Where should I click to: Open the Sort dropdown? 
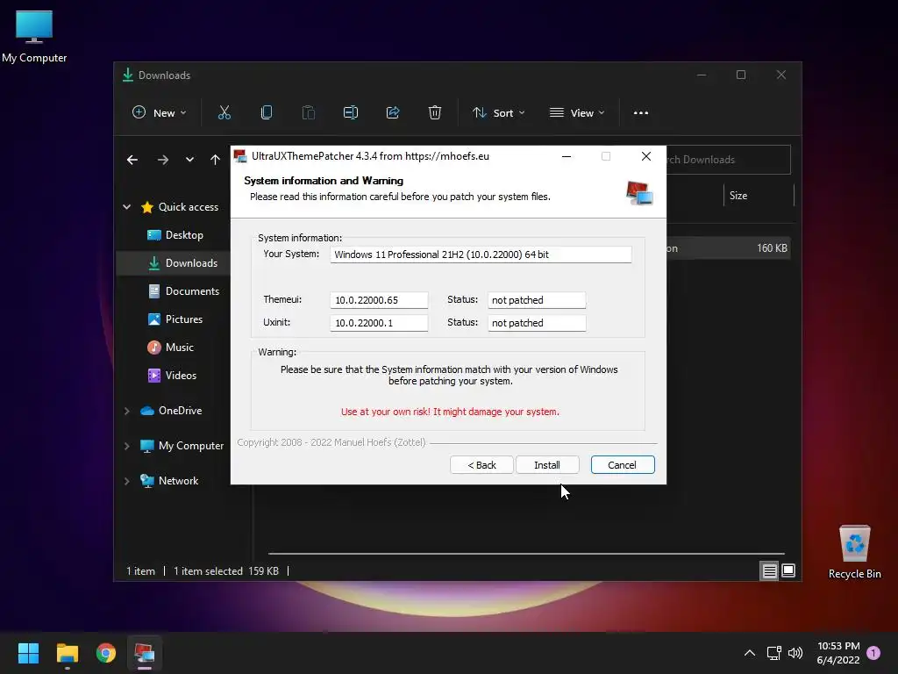[498, 113]
